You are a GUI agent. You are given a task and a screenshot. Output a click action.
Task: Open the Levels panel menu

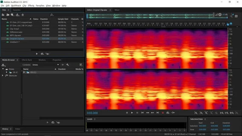[95, 119]
